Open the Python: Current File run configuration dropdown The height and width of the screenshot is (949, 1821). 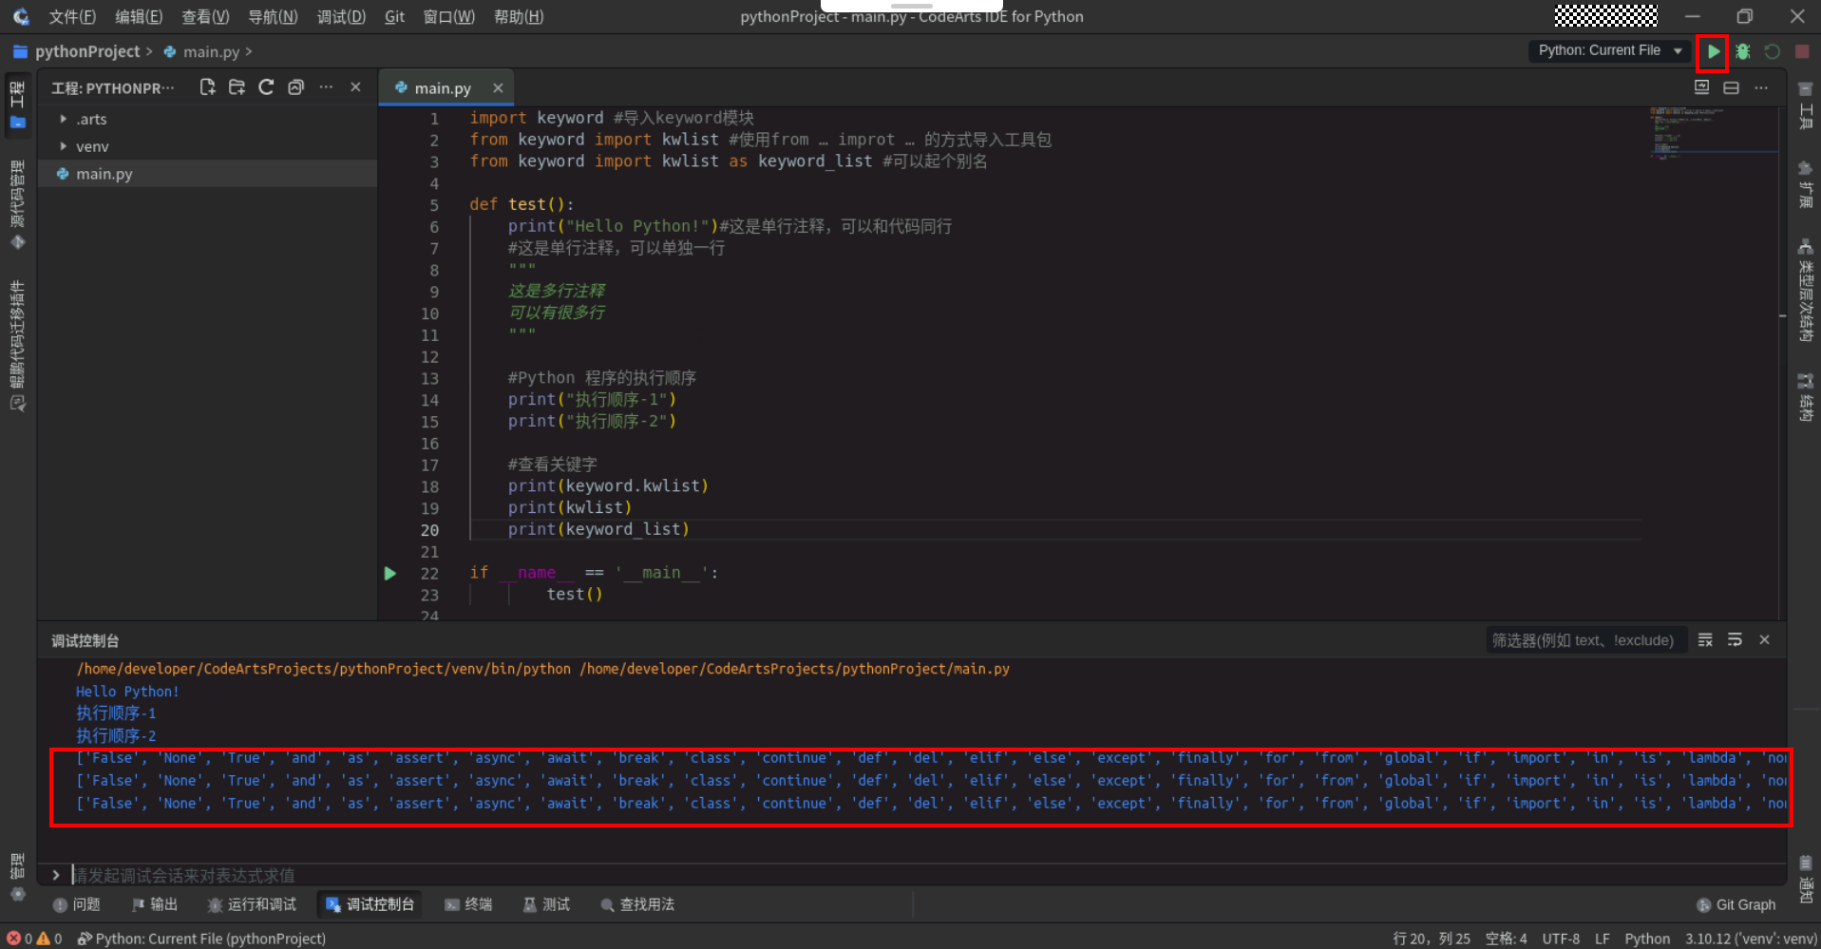pos(1610,50)
